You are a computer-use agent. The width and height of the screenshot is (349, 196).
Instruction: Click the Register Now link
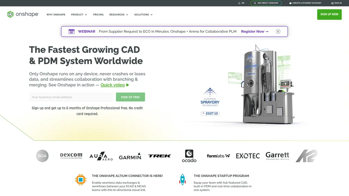(x=255, y=32)
